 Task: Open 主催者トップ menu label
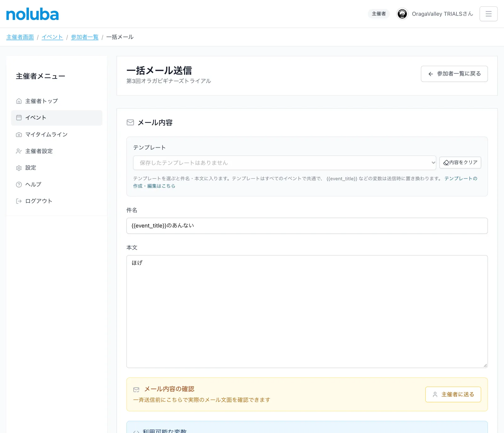[42, 101]
